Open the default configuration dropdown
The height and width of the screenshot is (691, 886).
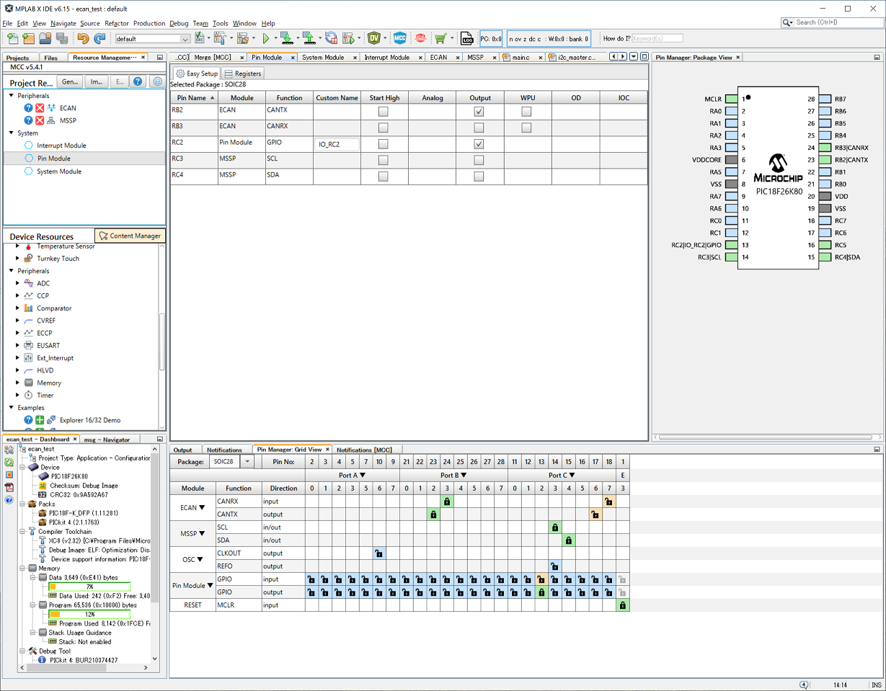tap(185, 39)
